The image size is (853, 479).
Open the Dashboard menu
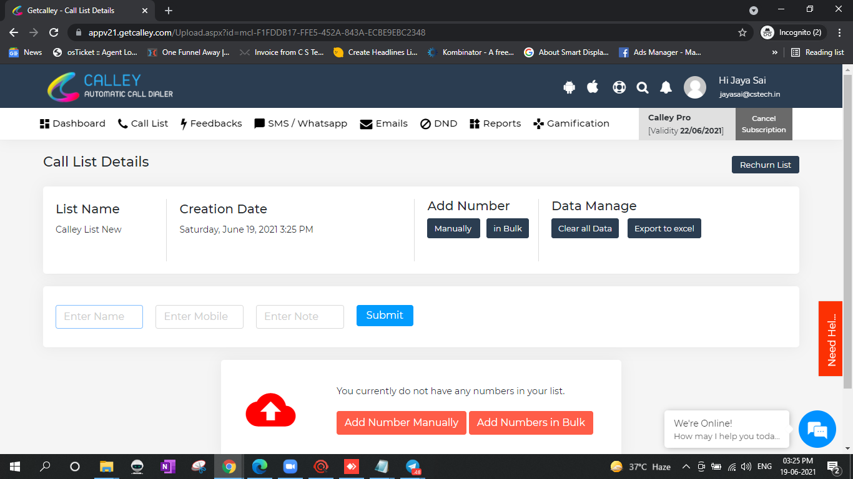72,123
